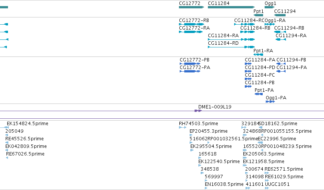Select the RE45526.5prime EST arrow
Image resolution: width=324 pixels, height=190 pixels.
(7, 143)
